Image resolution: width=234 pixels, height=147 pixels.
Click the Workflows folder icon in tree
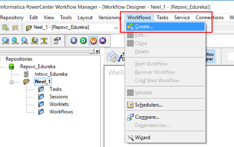click(x=41, y=112)
